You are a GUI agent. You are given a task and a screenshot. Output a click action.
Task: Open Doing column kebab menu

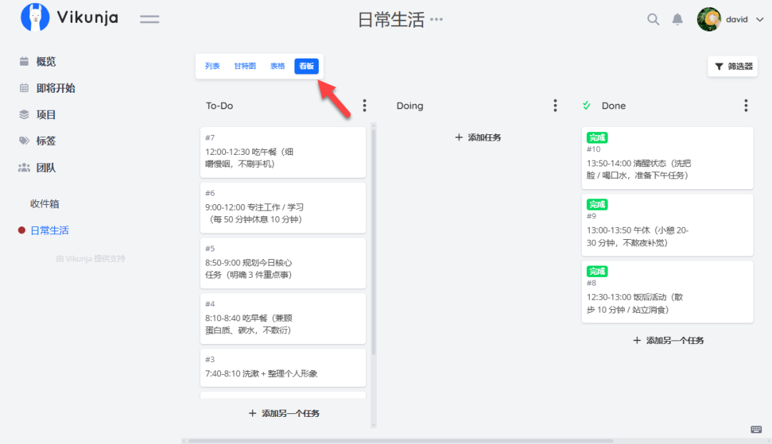coord(555,106)
